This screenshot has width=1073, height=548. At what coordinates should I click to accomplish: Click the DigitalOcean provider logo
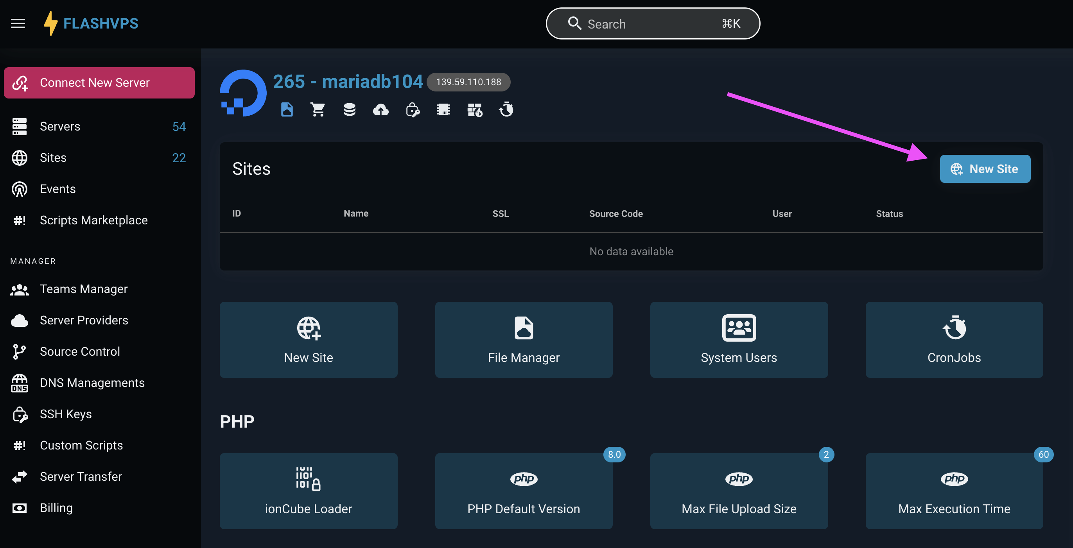point(243,91)
